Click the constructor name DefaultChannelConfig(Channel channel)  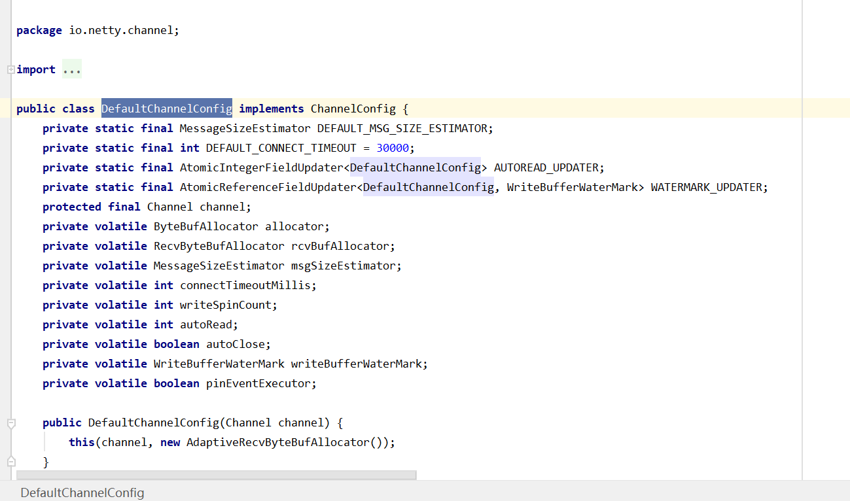pyautogui.click(x=154, y=423)
